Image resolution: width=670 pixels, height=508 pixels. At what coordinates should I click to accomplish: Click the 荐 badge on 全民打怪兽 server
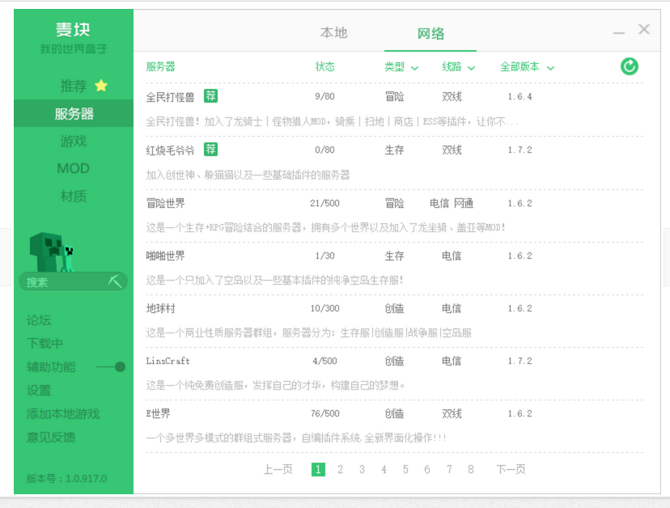coord(210,95)
